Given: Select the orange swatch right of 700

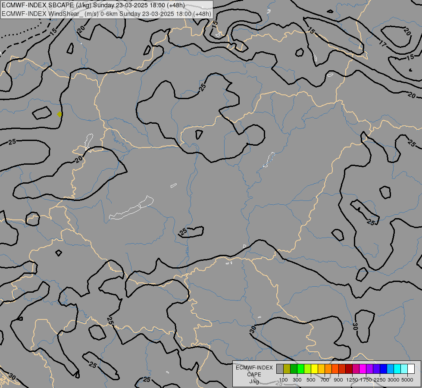Looking at the screenshot, I should tap(328, 369).
